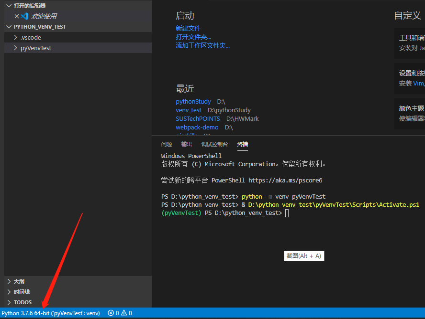
Task: Click the warnings triangle icon in status bar
Action: point(124,313)
